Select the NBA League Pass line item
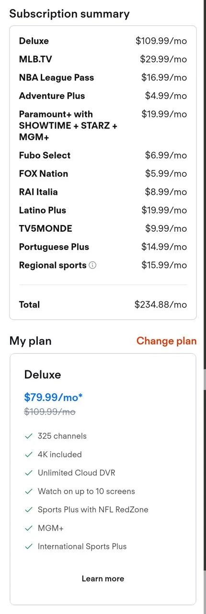 [103, 78]
